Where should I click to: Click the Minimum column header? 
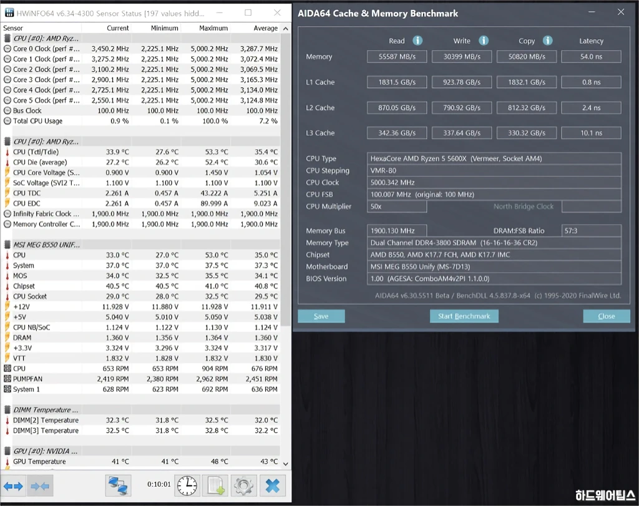point(155,28)
